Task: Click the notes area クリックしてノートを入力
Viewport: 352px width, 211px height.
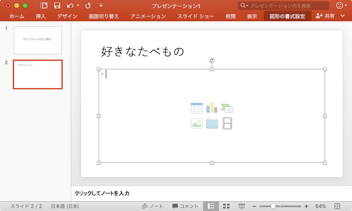Action: pos(102,193)
